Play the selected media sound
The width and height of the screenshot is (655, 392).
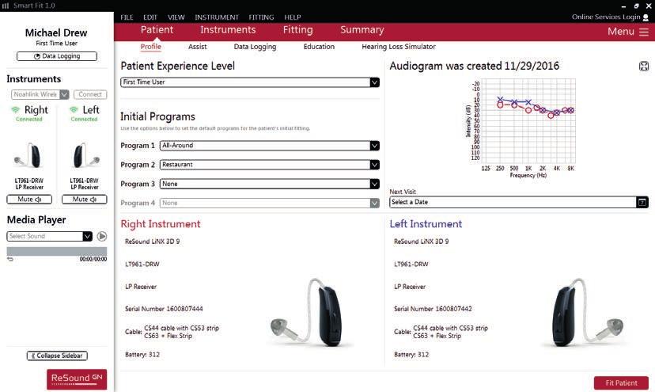point(101,236)
